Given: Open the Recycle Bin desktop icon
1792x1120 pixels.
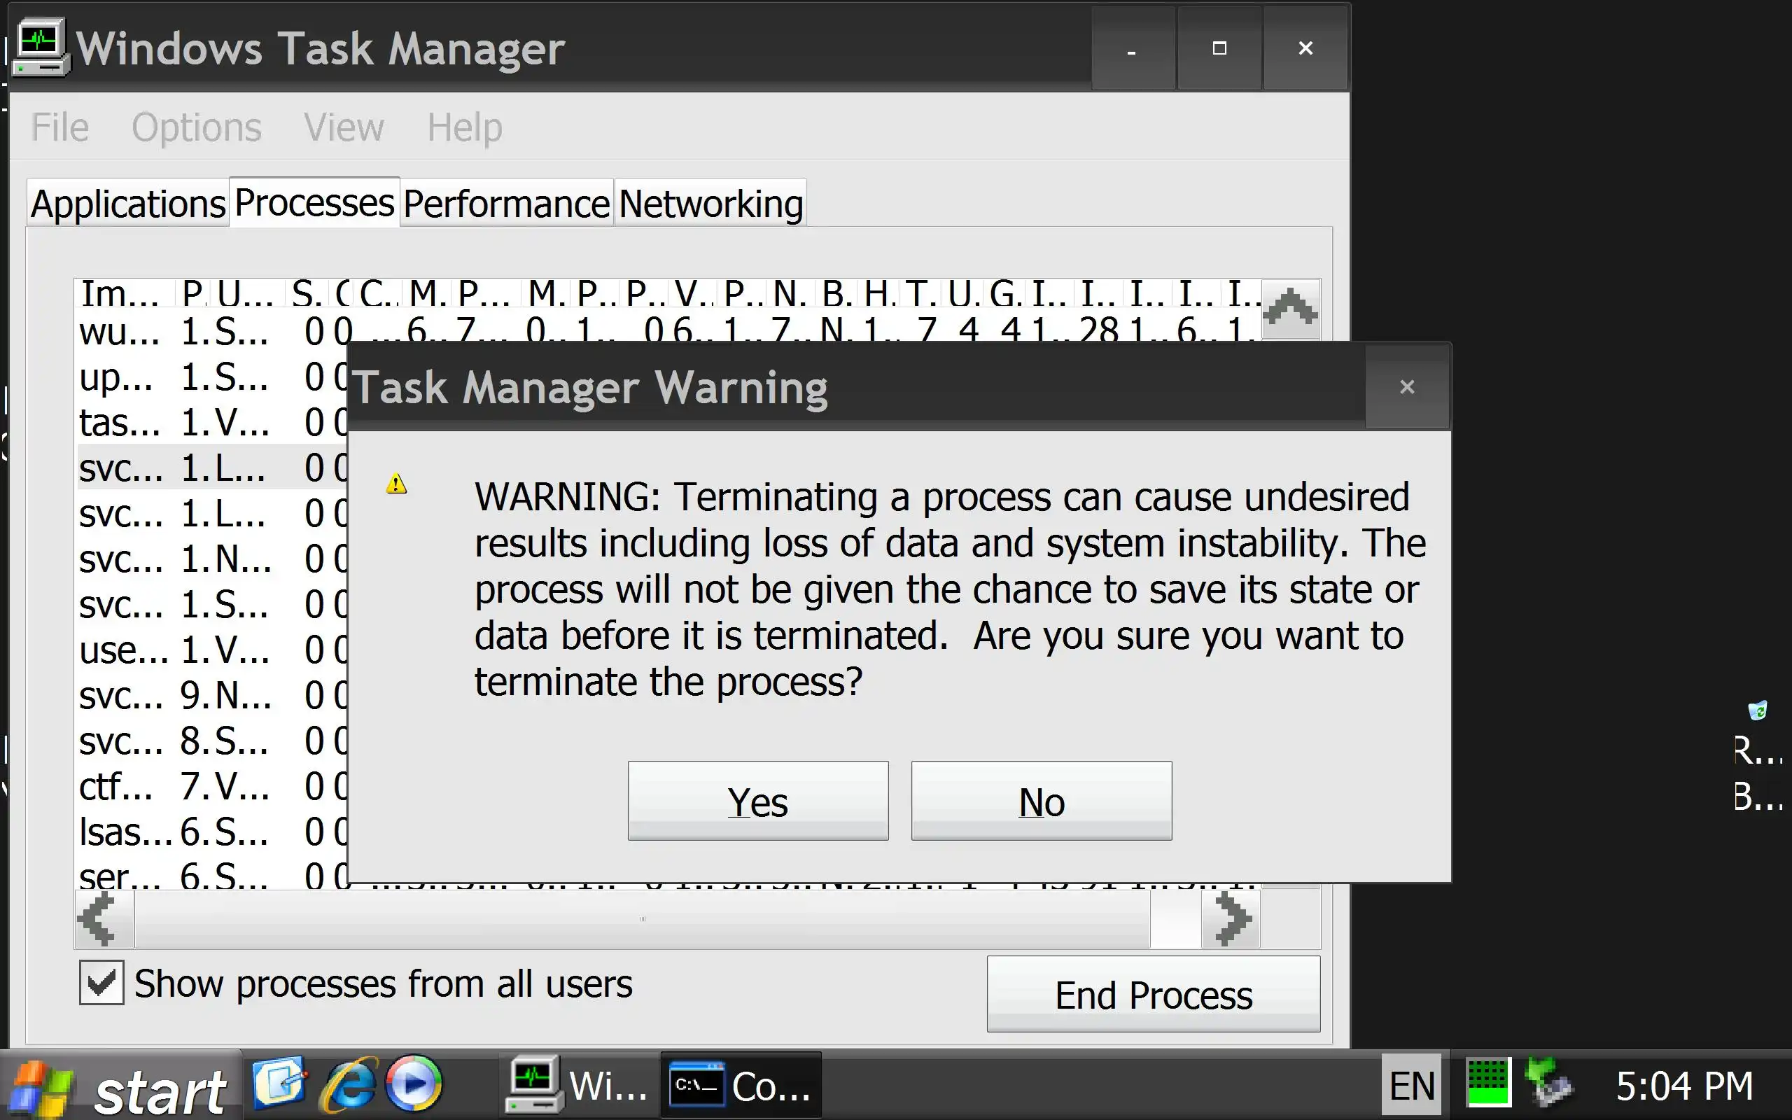Looking at the screenshot, I should (1757, 711).
